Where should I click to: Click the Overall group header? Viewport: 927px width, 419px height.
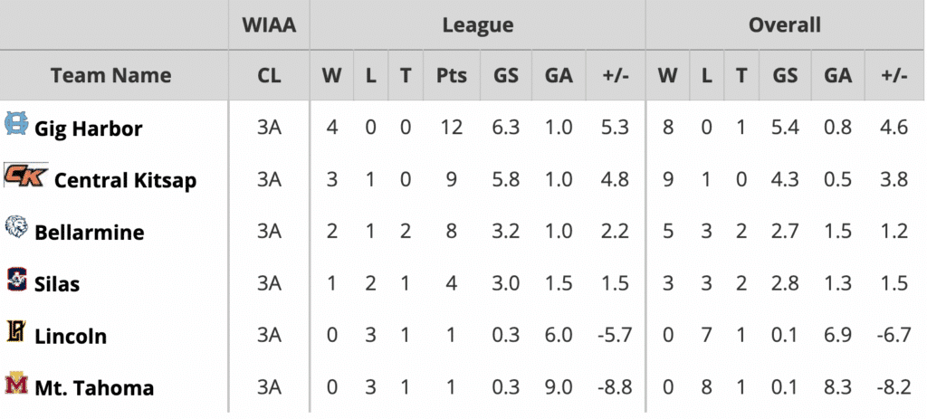pos(784,25)
